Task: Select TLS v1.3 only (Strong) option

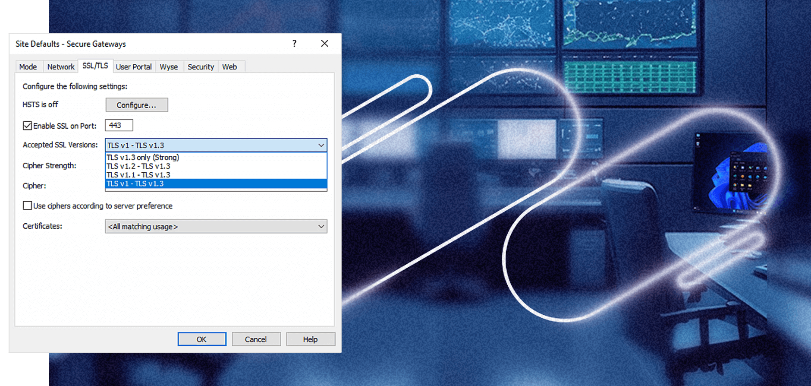Action: [x=216, y=157]
